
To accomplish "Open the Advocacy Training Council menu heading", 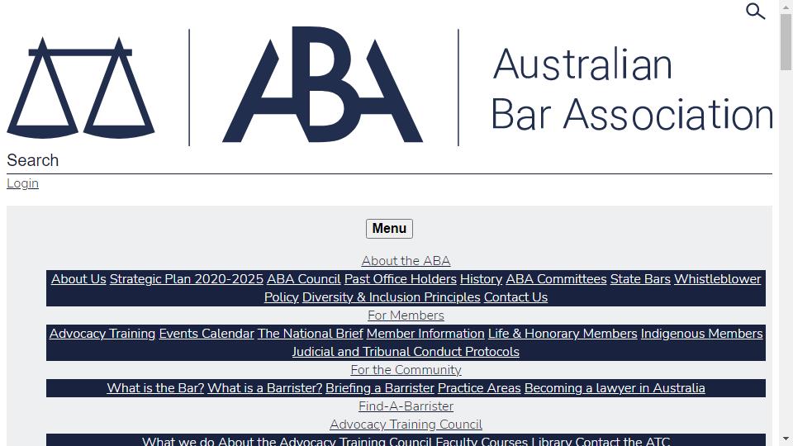I will pos(406,425).
